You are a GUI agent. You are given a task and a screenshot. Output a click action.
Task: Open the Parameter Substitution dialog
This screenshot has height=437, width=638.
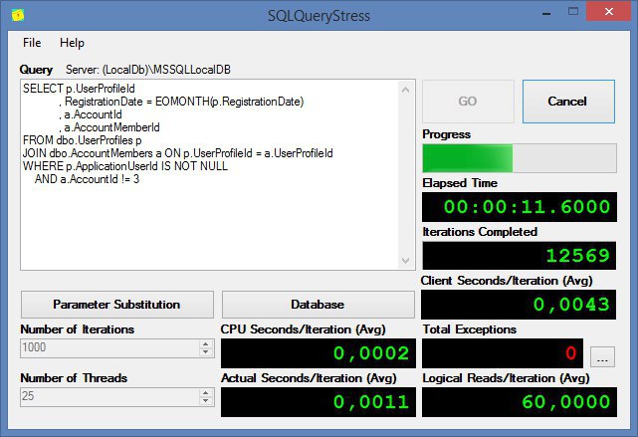click(x=116, y=305)
